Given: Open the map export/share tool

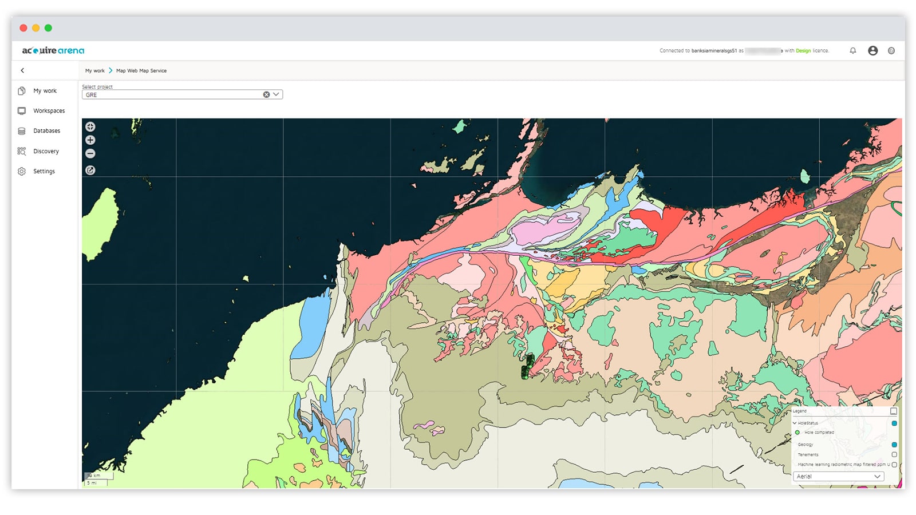Looking at the screenshot, I should 90,170.
